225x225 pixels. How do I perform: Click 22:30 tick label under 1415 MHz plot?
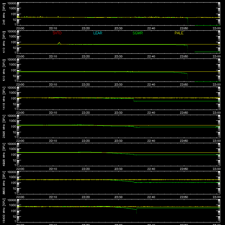click(118, 113)
